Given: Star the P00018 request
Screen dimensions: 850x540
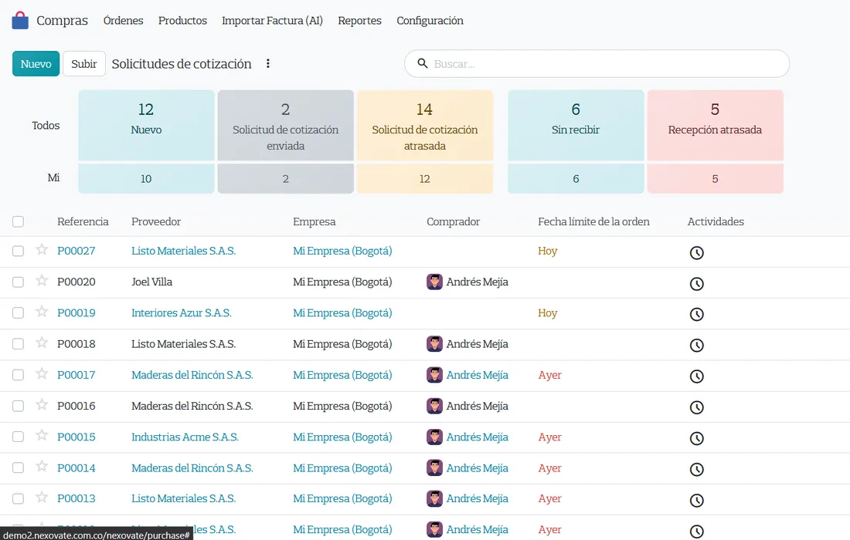Looking at the screenshot, I should coord(42,343).
